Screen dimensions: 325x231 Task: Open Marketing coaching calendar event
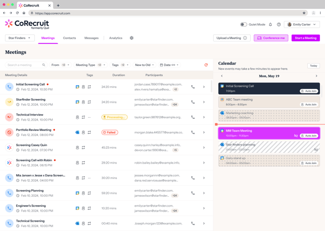pos(269,116)
